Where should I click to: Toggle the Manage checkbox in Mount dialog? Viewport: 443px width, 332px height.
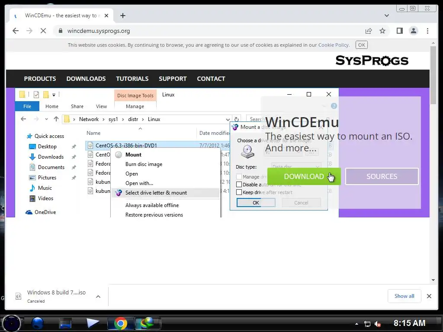pyautogui.click(x=239, y=177)
